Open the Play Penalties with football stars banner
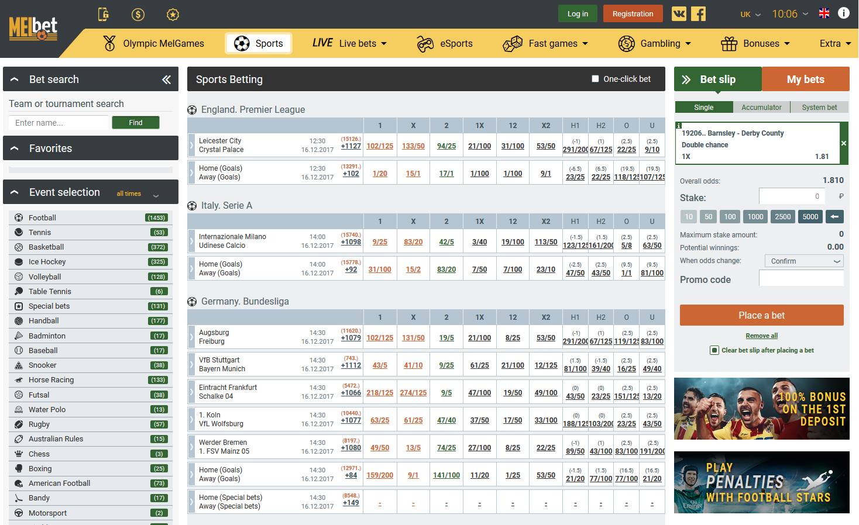 761,482
